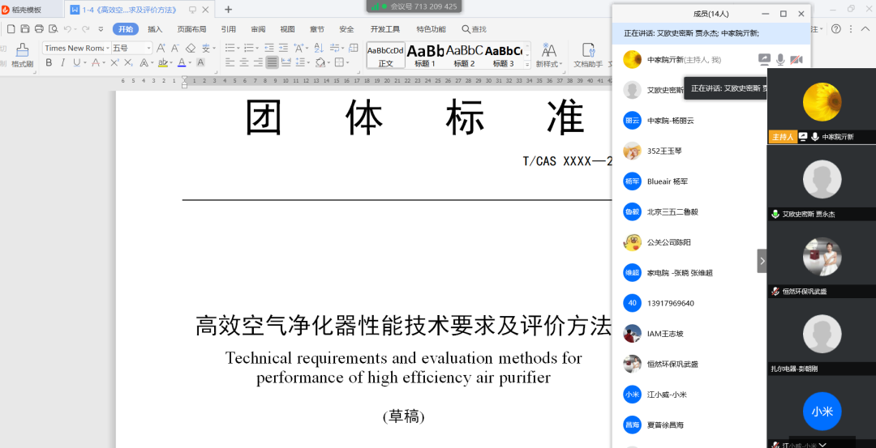The width and height of the screenshot is (876, 448).
Task: Click the Save document icon
Action: [24, 29]
